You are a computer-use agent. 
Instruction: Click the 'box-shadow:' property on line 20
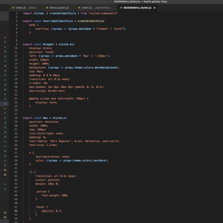[x=38, y=87]
